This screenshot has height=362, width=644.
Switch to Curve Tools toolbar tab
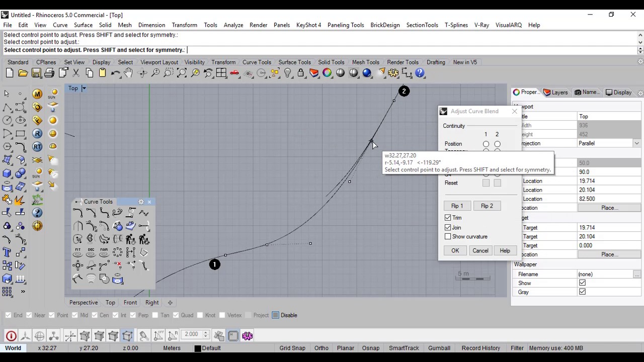[x=257, y=62]
